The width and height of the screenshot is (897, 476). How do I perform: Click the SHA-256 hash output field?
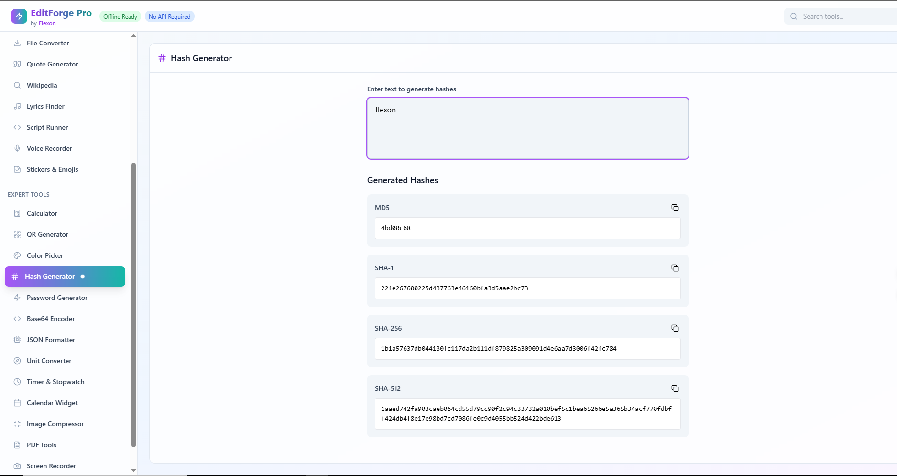point(528,349)
